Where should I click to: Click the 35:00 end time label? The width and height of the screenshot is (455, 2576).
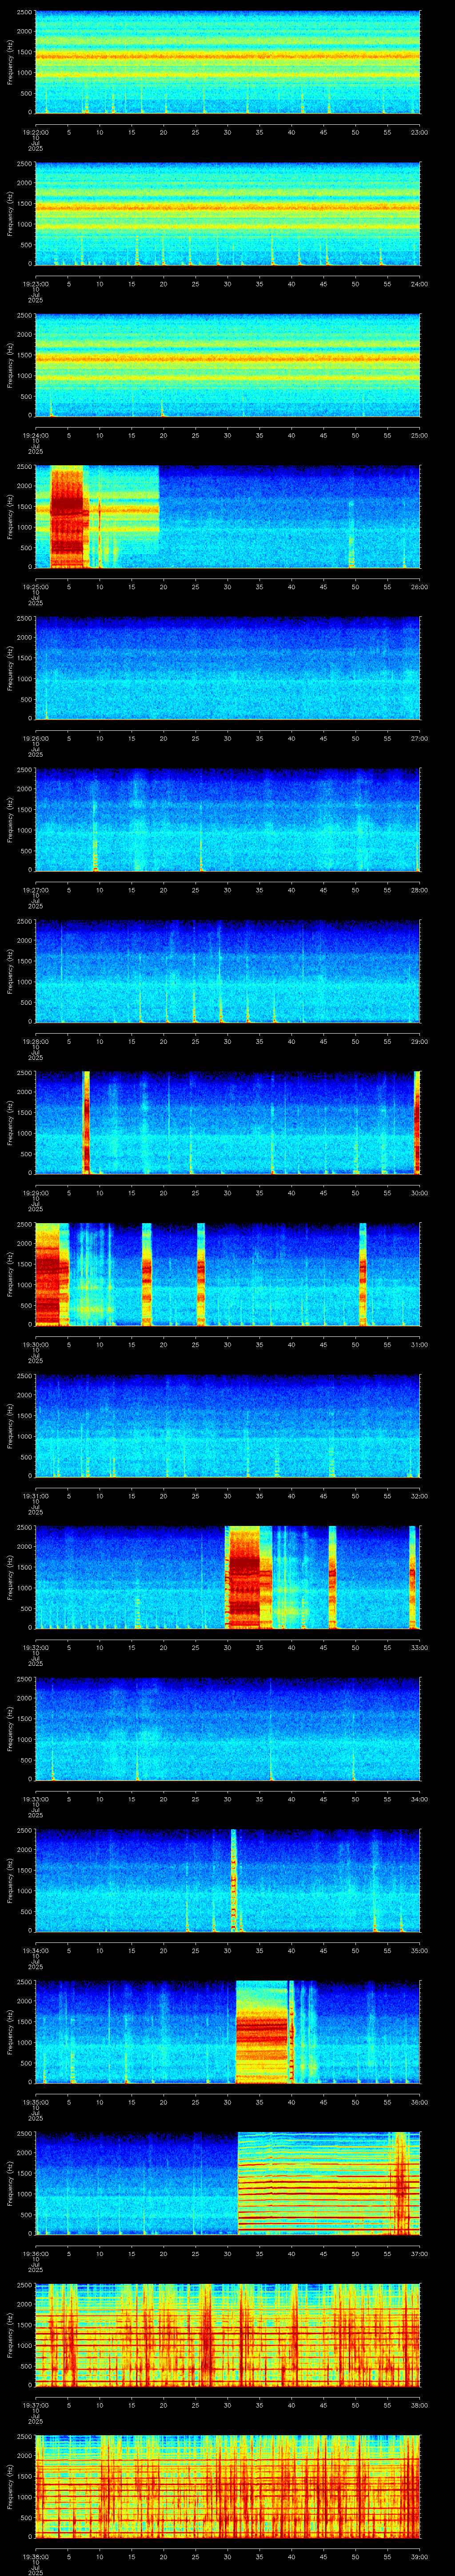click(419, 1951)
